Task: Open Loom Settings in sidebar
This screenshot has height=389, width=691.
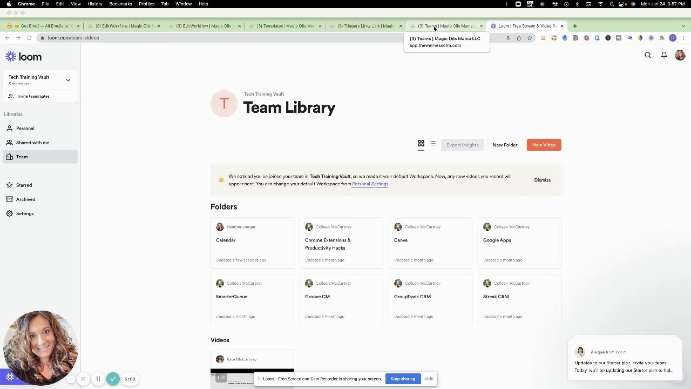Action: pos(40,213)
